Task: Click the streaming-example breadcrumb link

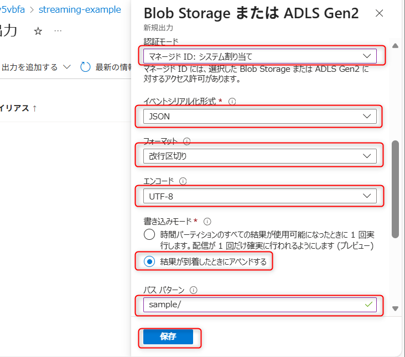Action: [x=80, y=9]
